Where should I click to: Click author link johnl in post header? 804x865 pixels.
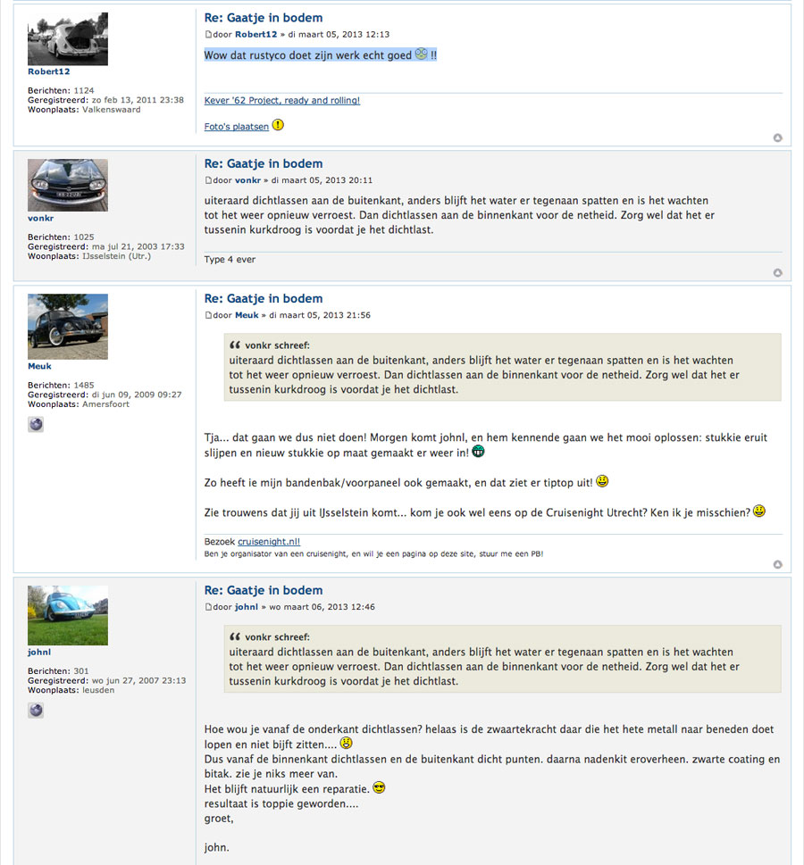point(247,607)
